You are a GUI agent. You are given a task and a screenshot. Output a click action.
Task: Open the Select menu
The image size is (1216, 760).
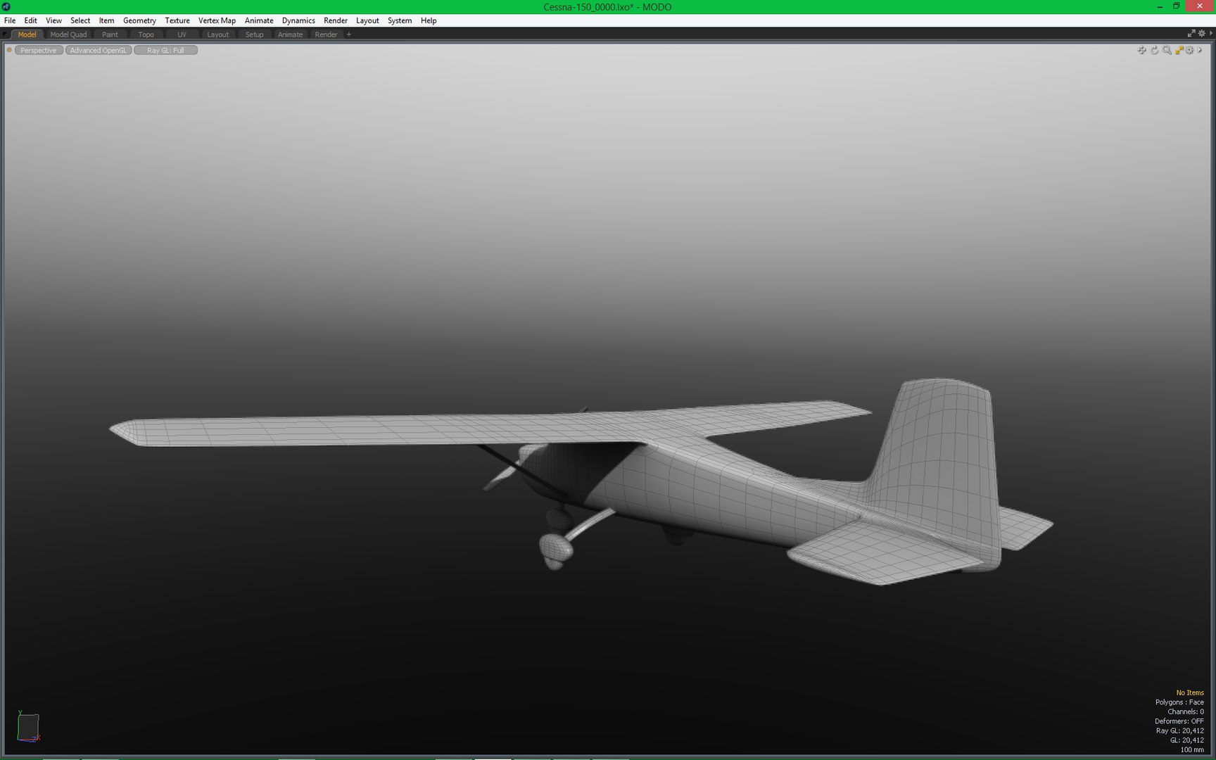pyautogui.click(x=80, y=20)
